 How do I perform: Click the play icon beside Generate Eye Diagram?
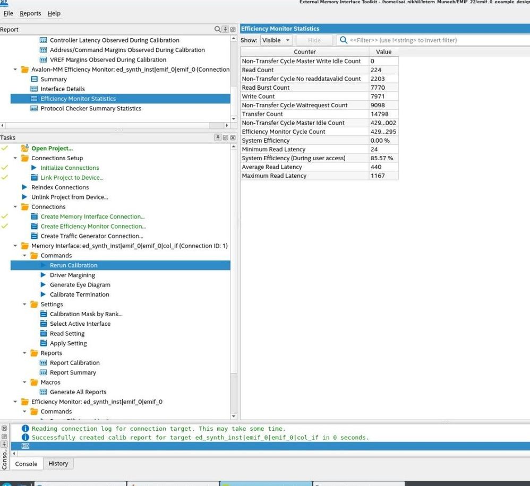pyautogui.click(x=43, y=285)
